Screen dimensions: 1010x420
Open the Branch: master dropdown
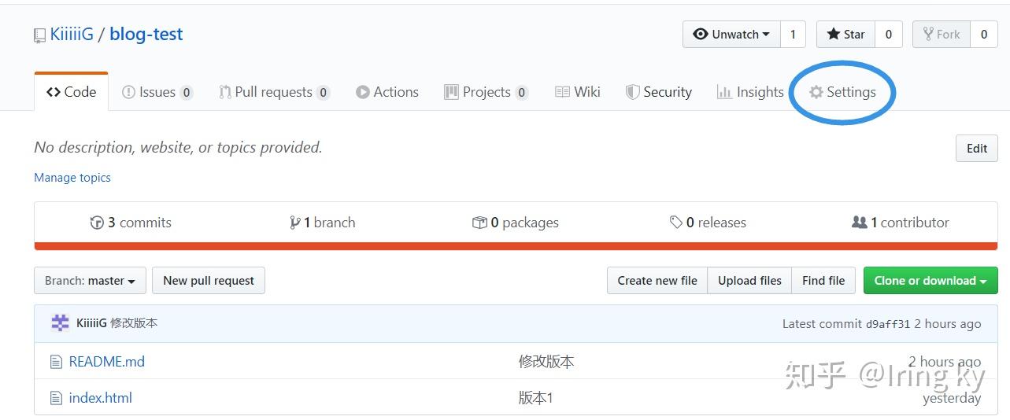pos(90,281)
